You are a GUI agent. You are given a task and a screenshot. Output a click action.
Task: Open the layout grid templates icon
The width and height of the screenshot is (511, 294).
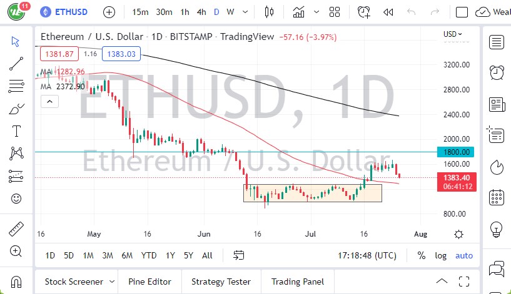coord(335,12)
